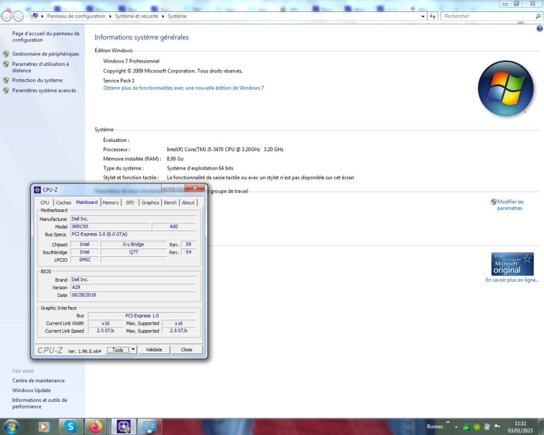Open En savoir plus en ligne link
This screenshot has height=435, width=544.
pos(512,281)
